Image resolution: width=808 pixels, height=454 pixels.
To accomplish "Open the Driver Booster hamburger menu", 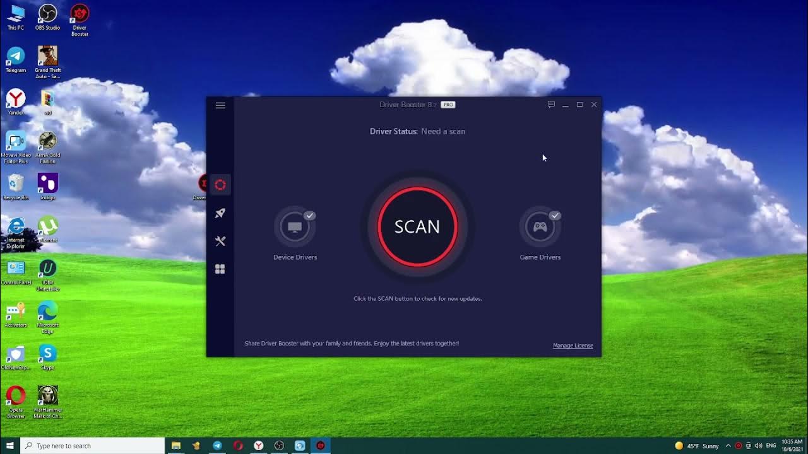I will point(220,105).
